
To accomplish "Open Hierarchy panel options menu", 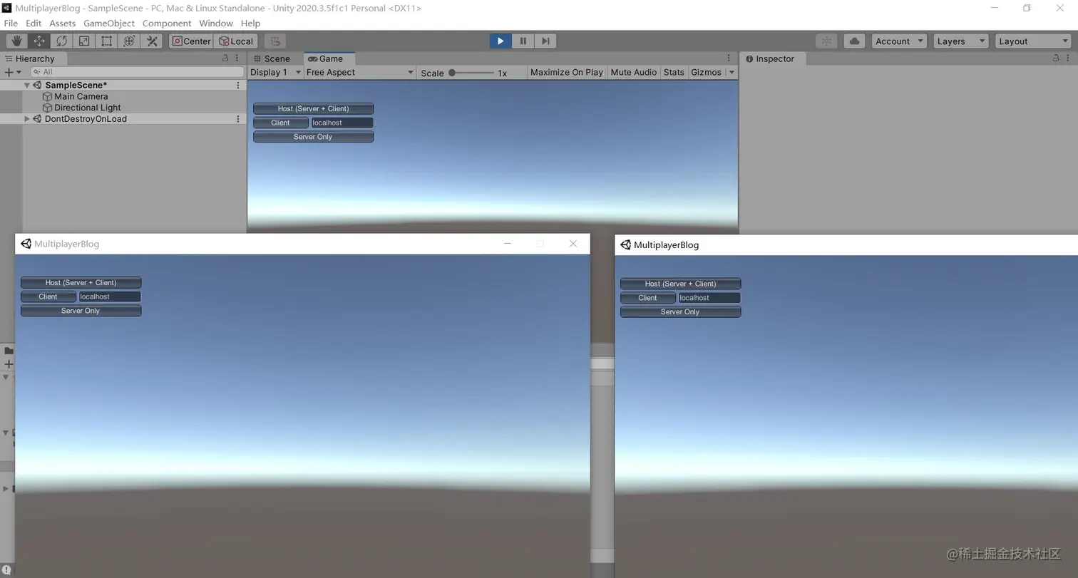I will pos(237,58).
